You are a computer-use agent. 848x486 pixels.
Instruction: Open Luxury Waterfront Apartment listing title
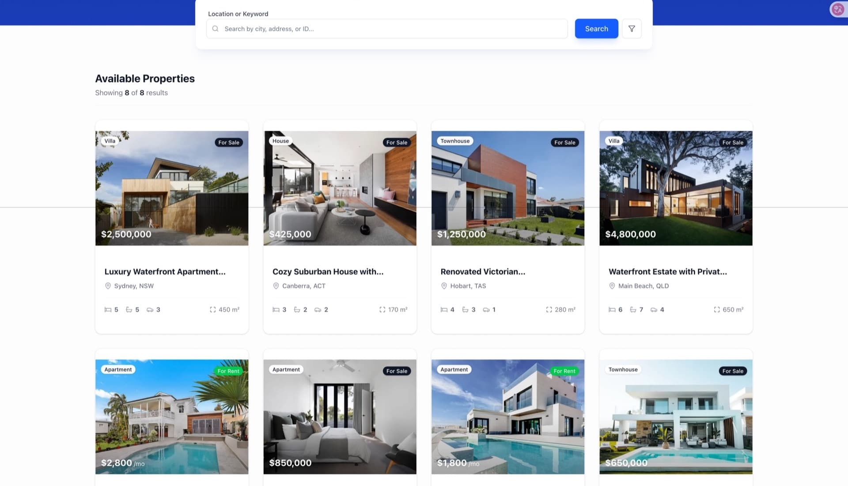(165, 272)
